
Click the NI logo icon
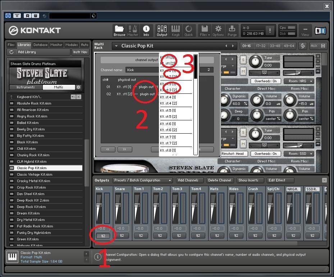(x=320, y=31)
